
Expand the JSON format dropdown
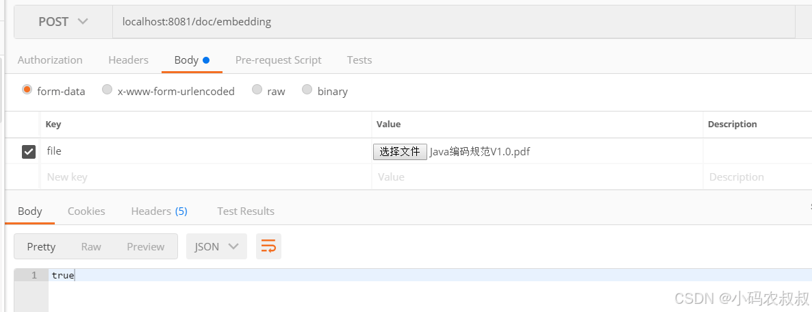coord(216,246)
